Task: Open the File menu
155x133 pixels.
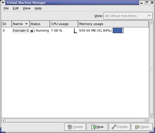Action: pyautogui.click(x=6, y=8)
